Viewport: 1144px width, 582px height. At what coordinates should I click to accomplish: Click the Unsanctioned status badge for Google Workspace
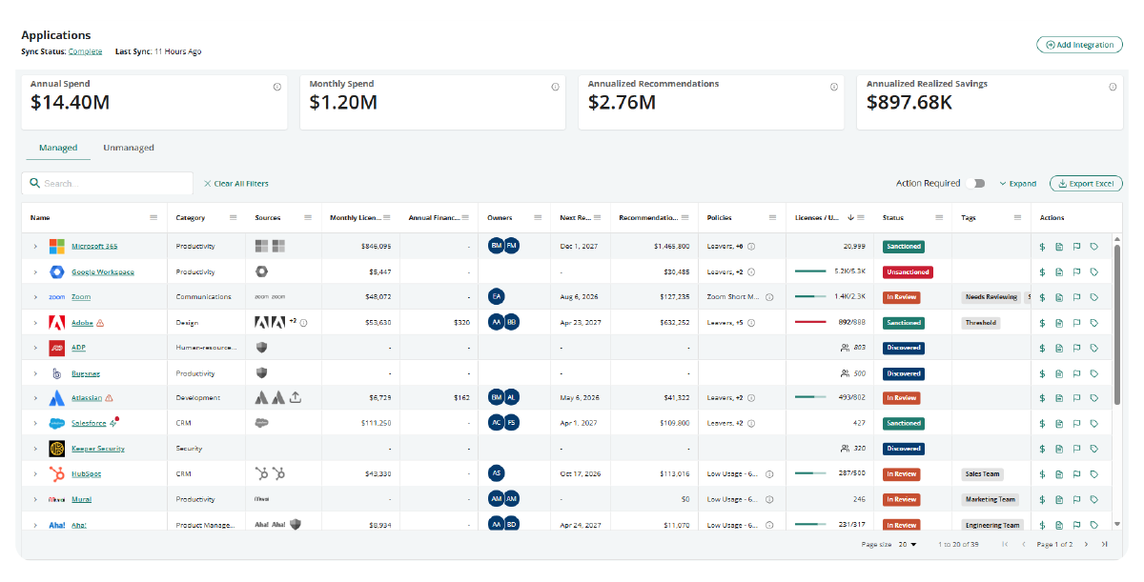[908, 271]
